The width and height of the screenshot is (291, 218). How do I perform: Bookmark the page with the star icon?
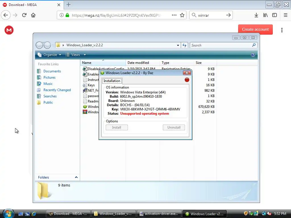(182, 15)
